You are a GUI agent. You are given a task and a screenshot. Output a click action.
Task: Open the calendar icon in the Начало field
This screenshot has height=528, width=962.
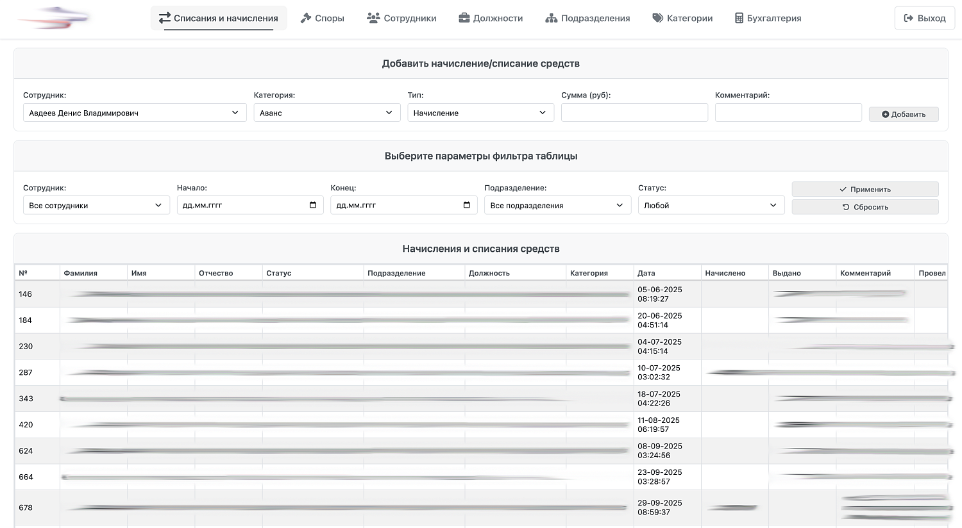(313, 205)
